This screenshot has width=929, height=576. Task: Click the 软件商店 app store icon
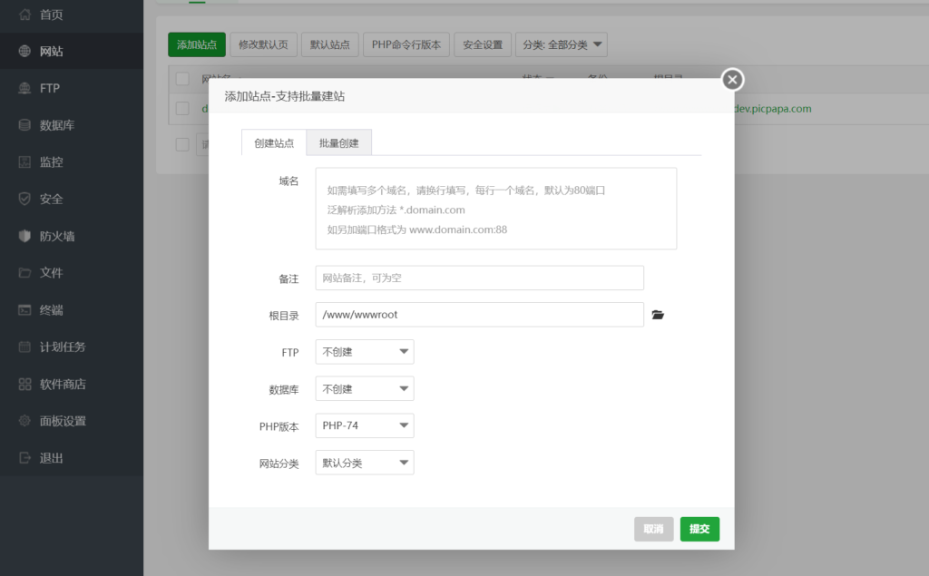pos(24,384)
